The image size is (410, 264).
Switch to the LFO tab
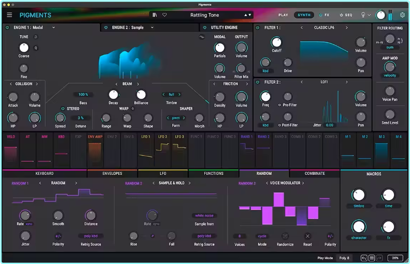[x=163, y=173]
